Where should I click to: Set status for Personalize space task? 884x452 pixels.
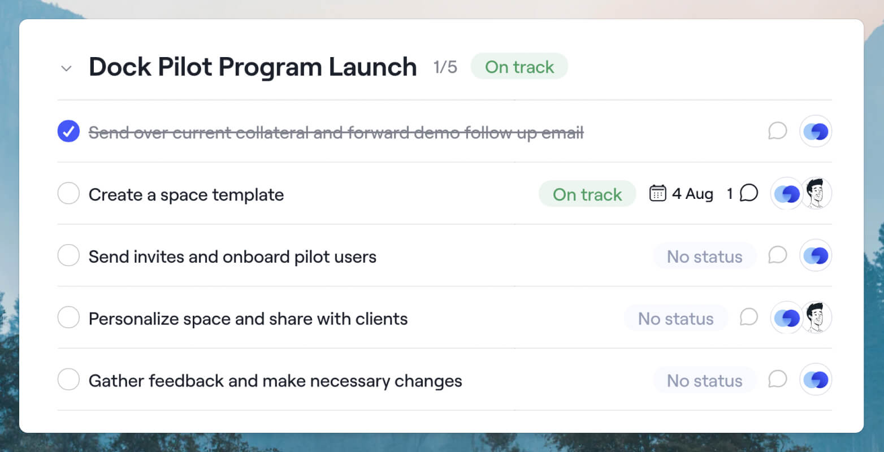click(x=675, y=318)
